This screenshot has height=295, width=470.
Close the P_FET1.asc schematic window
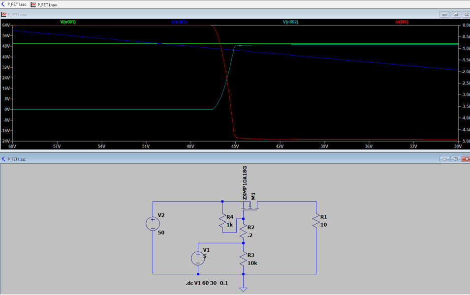[466, 159]
